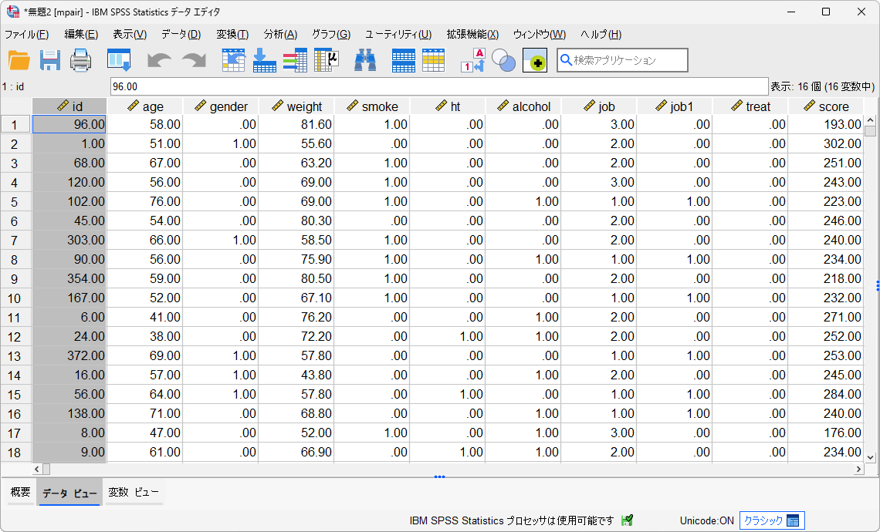Select the score column header
Image resolution: width=880 pixels, height=532 pixels.
826,106
